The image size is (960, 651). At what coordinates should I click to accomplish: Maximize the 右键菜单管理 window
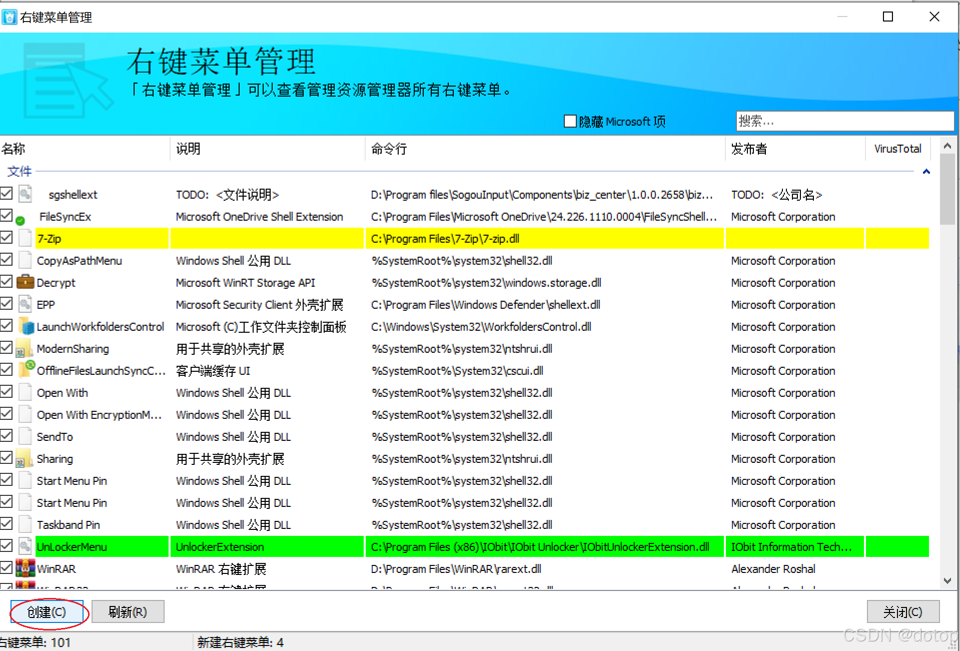click(x=888, y=17)
